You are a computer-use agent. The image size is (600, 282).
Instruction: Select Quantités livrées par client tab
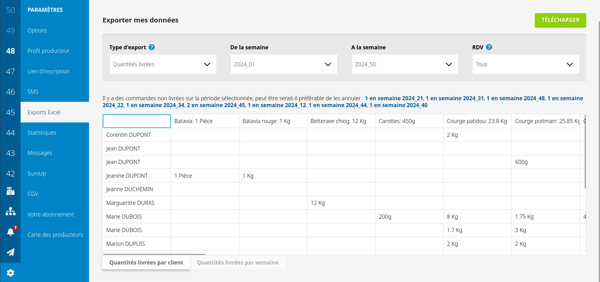(x=146, y=263)
